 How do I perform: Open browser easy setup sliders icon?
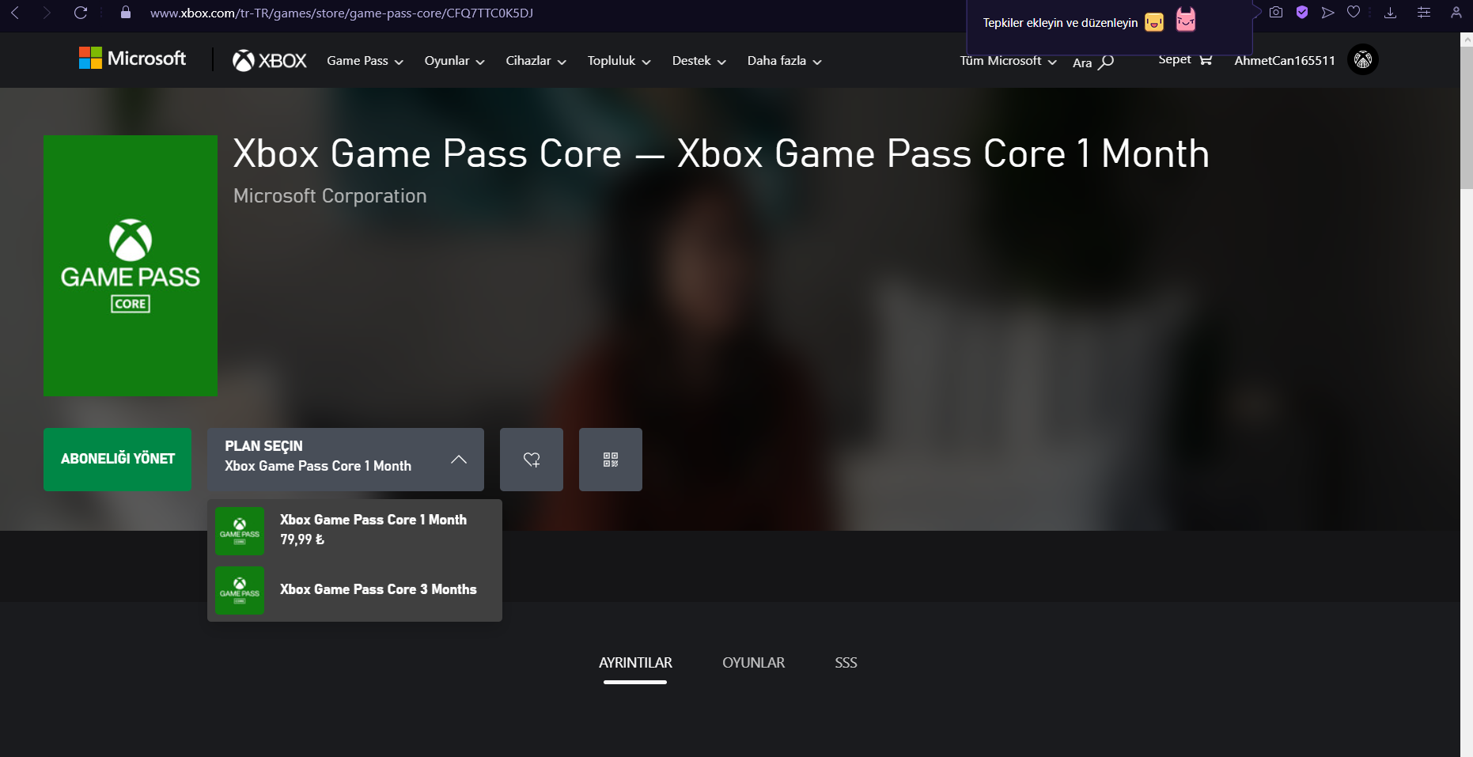coord(1424,12)
